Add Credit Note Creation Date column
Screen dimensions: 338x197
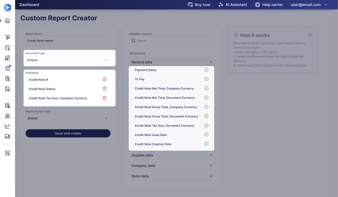(206, 144)
